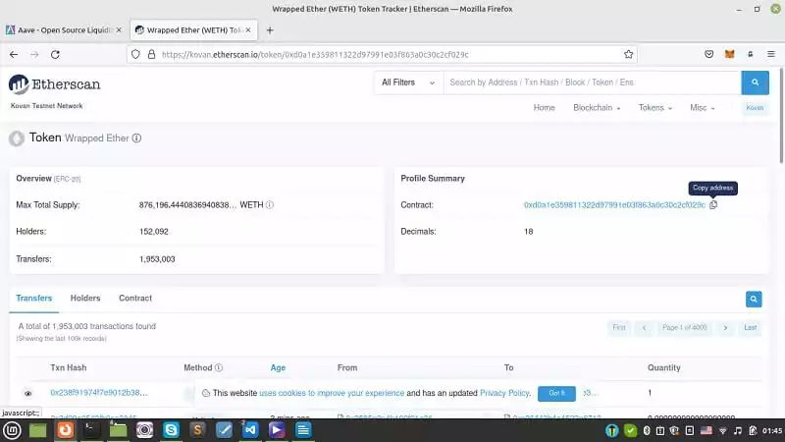Image resolution: width=785 pixels, height=442 pixels.
Task: Go back with browser back arrow
Action: coord(14,54)
